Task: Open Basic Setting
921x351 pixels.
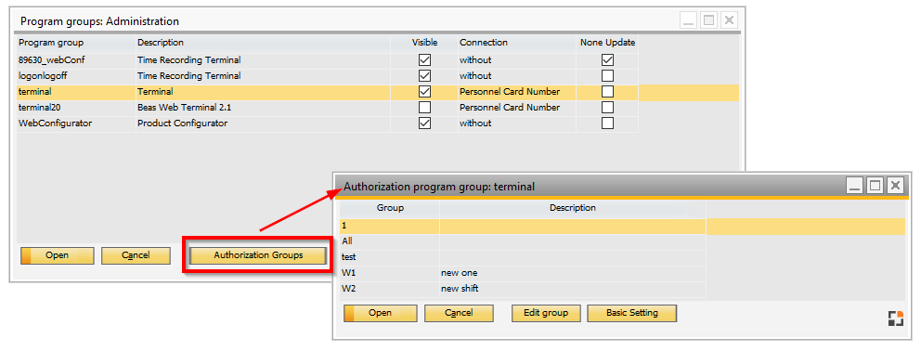Action: [632, 313]
